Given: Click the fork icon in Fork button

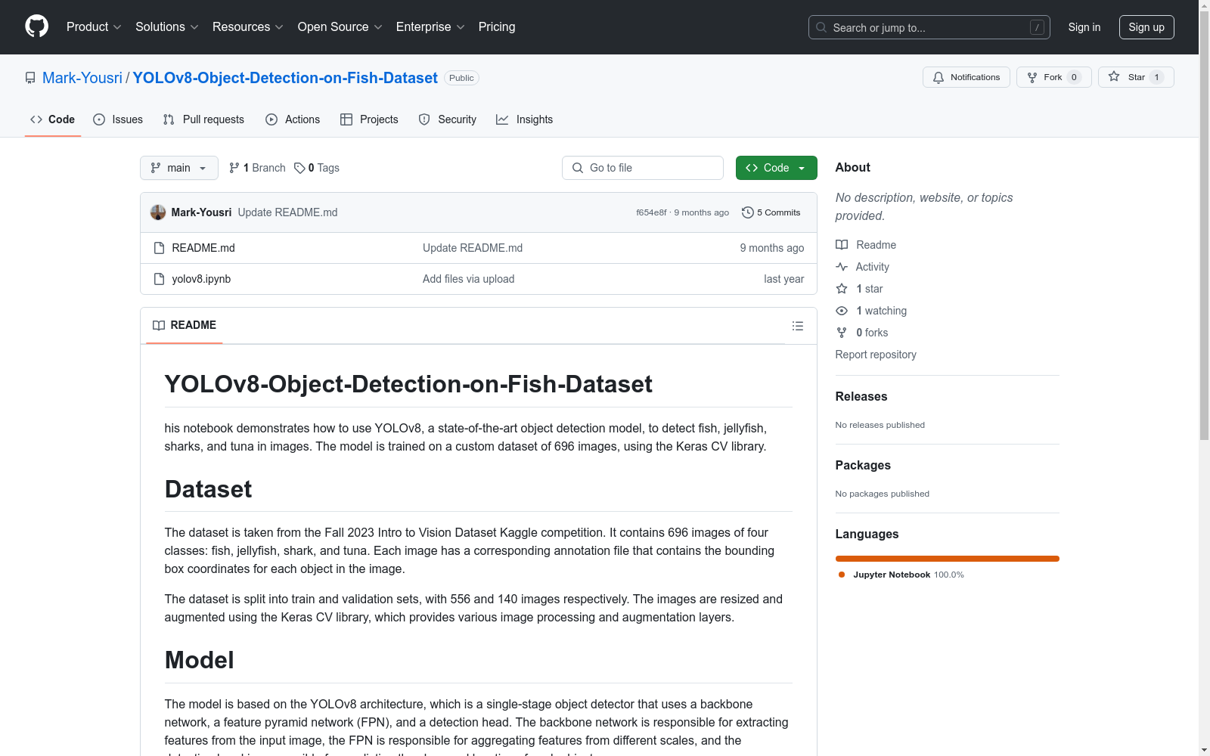Looking at the screenshot, I should click(x=1032, y=77).
